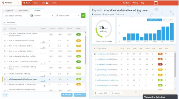Viewport: 179px width, 99px height.
Task: Open the Pricing link
Action: [x=135, y=3]
